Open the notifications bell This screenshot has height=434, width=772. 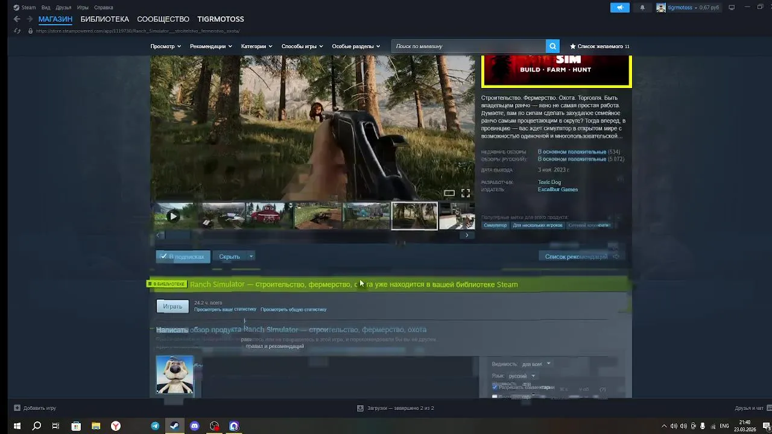tap(642, 7)
